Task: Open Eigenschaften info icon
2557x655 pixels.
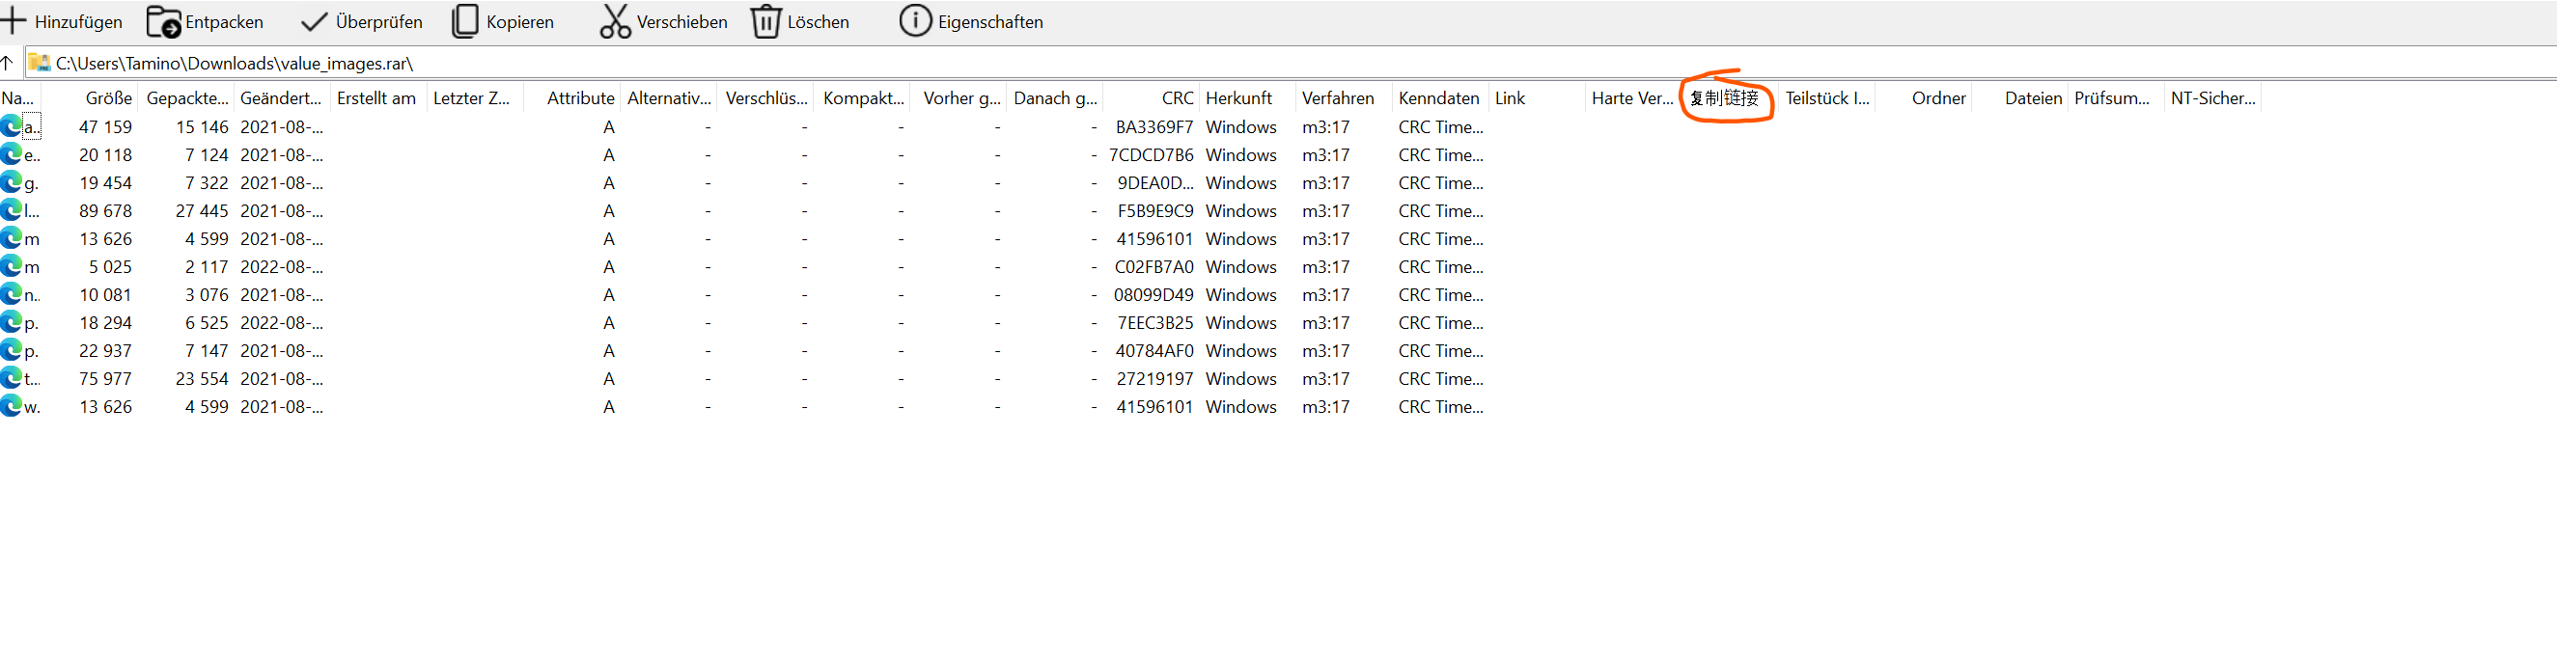Action: [915, 21]
